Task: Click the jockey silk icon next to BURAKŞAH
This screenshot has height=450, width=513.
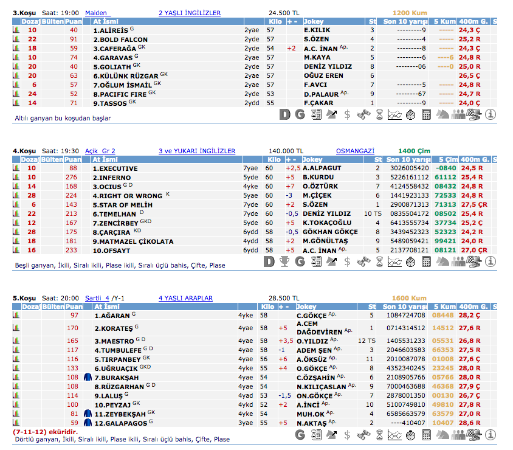Action: 88,377
